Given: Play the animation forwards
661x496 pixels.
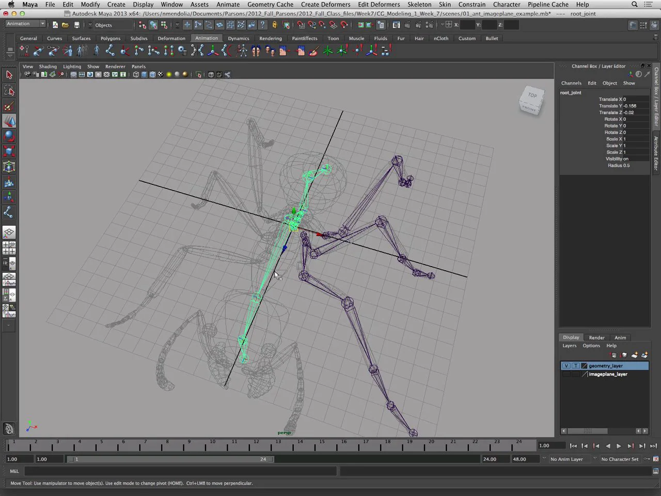Looking at the screenshot, I should [619, 446].
